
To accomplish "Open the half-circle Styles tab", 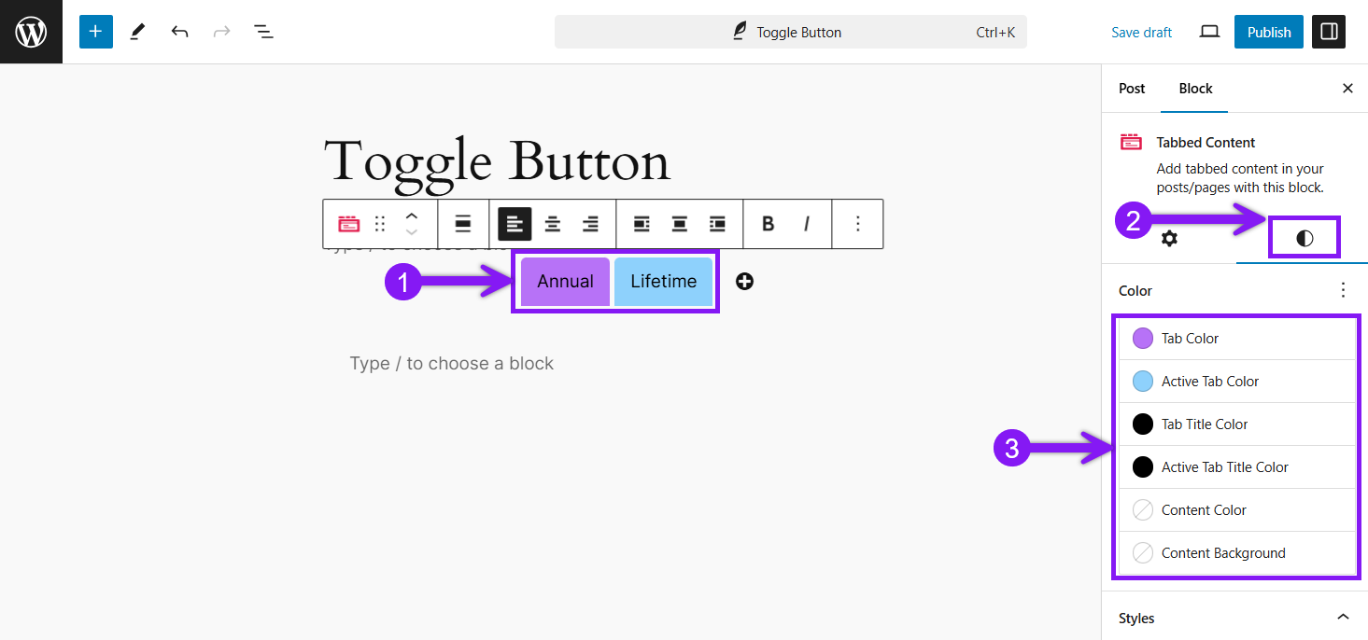I will 1305,239.
